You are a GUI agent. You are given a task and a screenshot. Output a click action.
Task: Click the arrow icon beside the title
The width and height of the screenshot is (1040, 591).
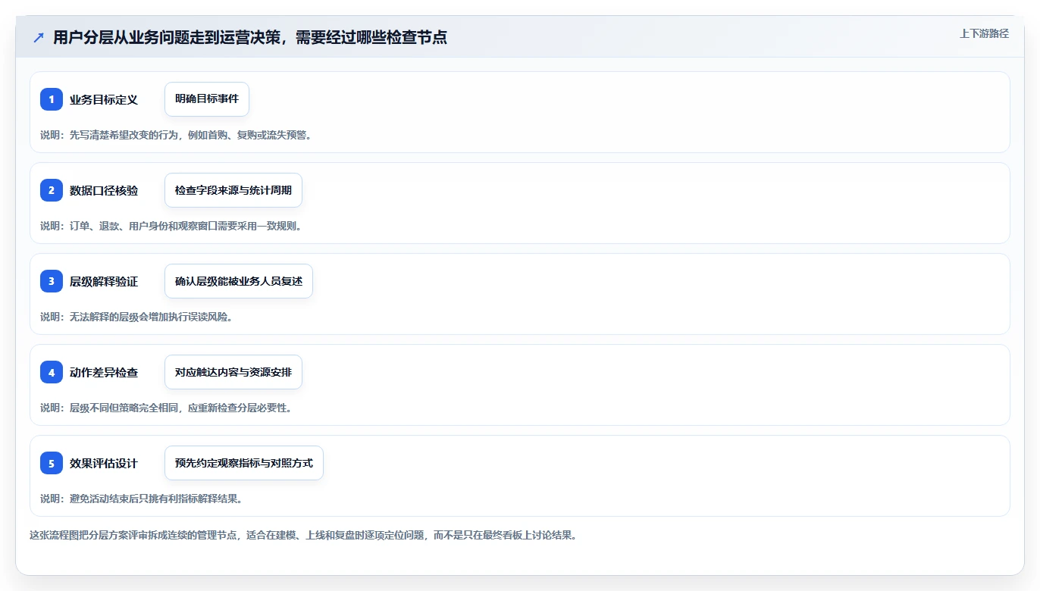tap(39, 37)
